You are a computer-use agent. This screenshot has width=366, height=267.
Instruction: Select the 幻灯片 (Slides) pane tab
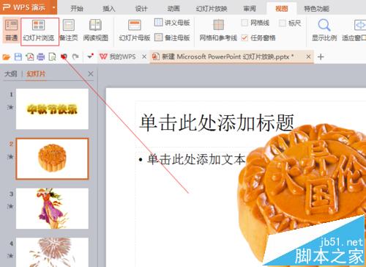[36, 74]
